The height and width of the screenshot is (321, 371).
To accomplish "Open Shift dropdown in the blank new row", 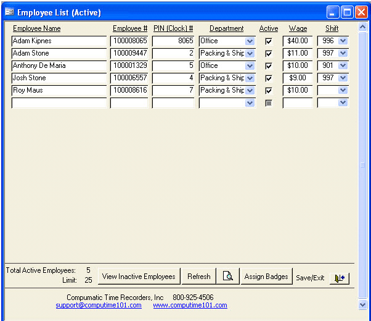I will click(x=343, y=103).
